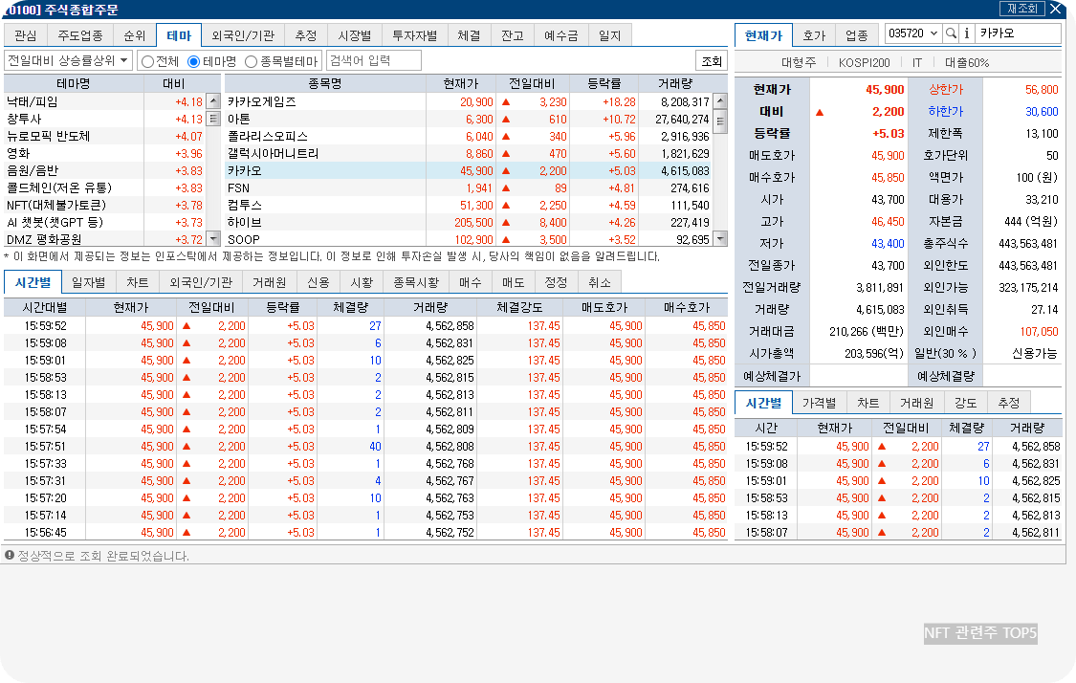Click the 컴투스 stock row

click(x=469, y=205)
